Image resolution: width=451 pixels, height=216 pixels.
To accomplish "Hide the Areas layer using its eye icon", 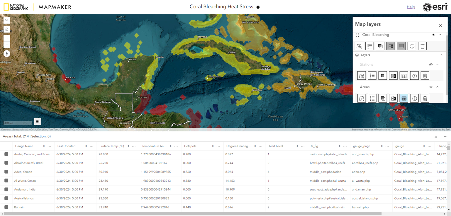I will coord(431,87).
